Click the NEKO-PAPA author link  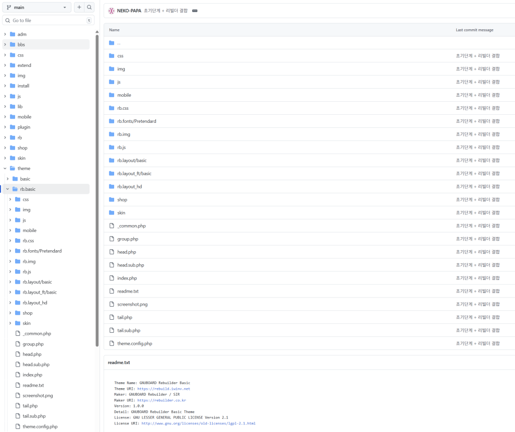click(128, 10)
